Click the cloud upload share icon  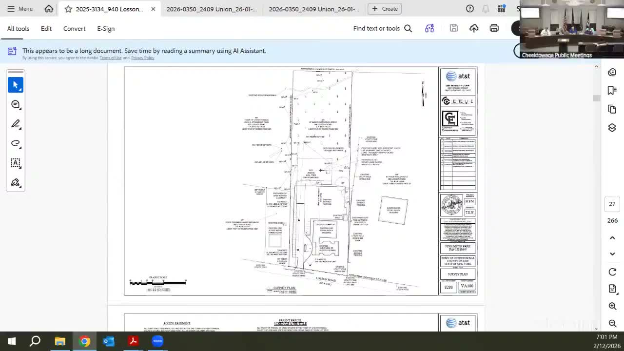474,29
